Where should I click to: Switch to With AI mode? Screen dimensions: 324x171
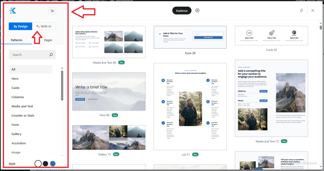44,26
